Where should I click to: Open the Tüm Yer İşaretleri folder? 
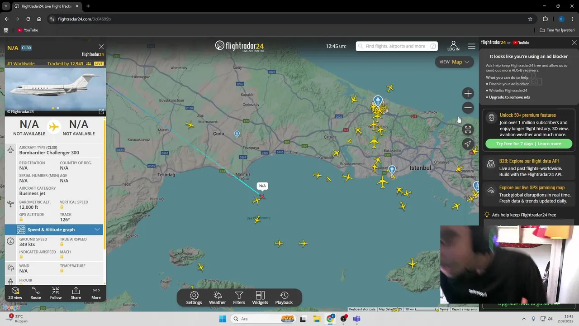pyautogui.click(x=557, y=30)
